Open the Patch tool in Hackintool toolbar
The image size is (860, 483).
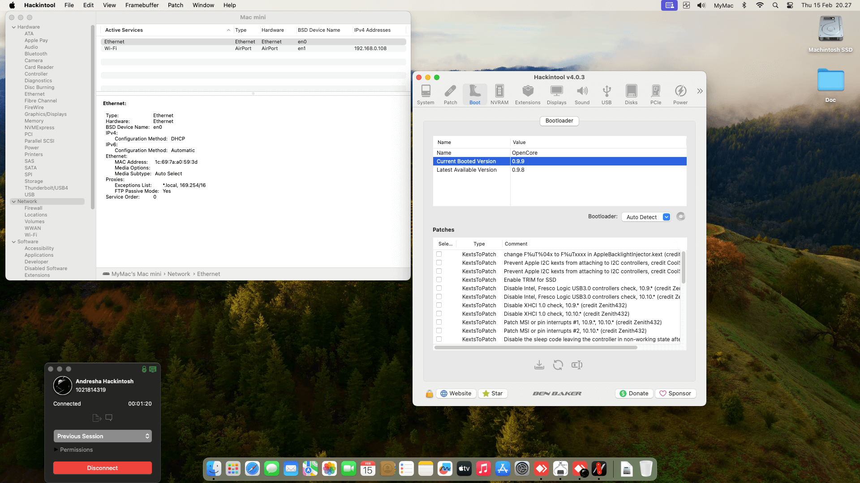tap(450, 94)
